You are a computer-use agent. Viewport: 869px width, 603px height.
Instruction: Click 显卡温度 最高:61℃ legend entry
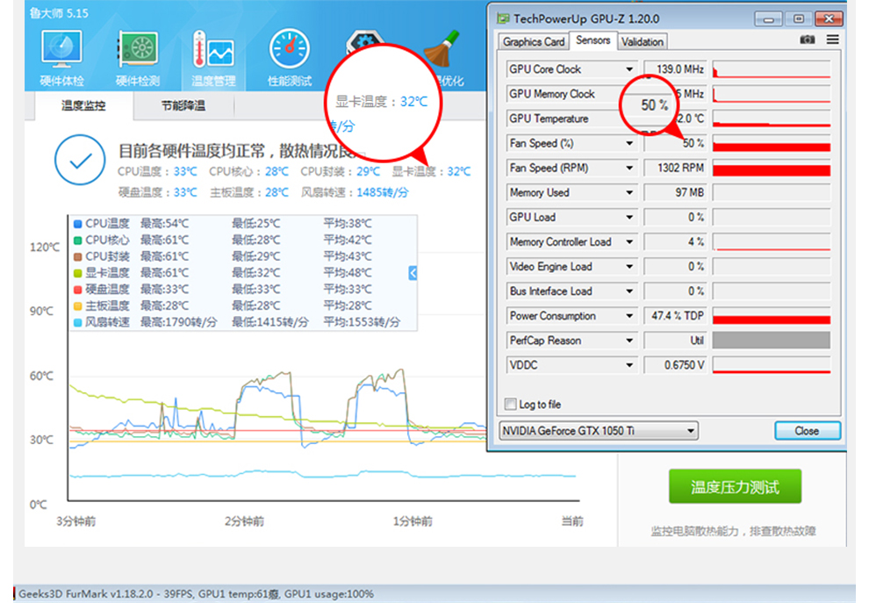point(165,273)
